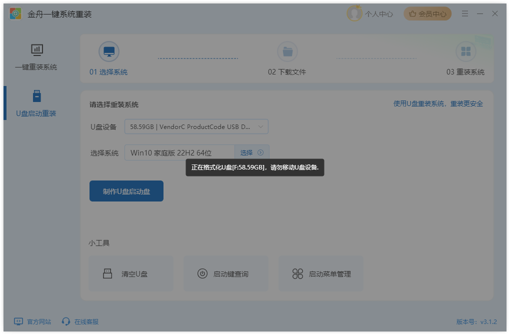Image resolution: width=510 pixels, height=335 pixels.
Task: Click the thumbs-up icon in 会员中心
Action: tap(412, 13)
